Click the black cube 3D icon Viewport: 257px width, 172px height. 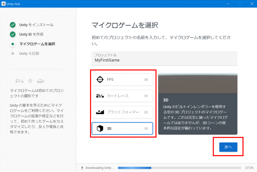[x=100, y=128]
